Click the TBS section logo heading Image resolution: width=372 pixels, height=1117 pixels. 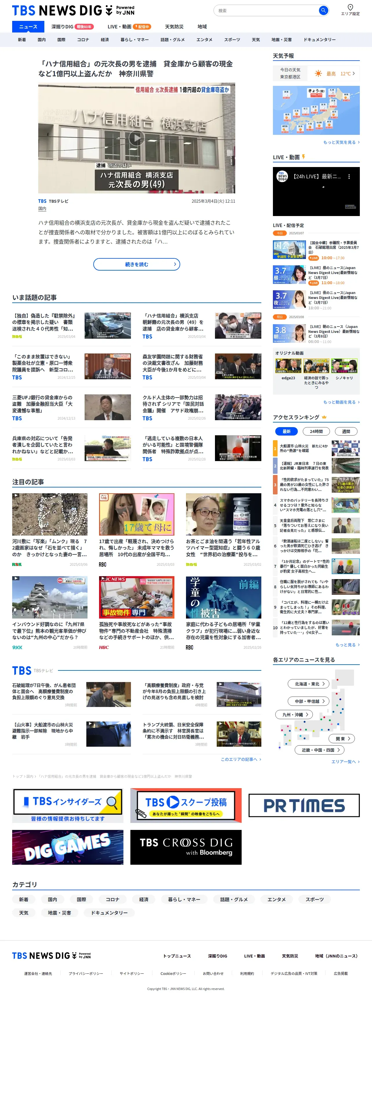tap(22, 670)
